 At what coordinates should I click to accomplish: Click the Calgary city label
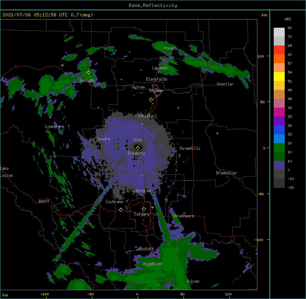coord(142,214)
